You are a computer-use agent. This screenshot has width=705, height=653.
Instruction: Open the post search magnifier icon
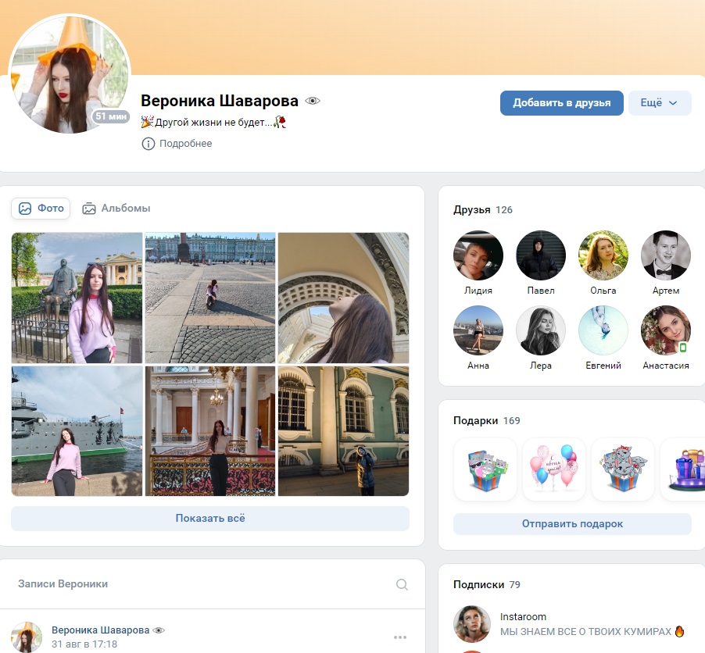[402, 584]
